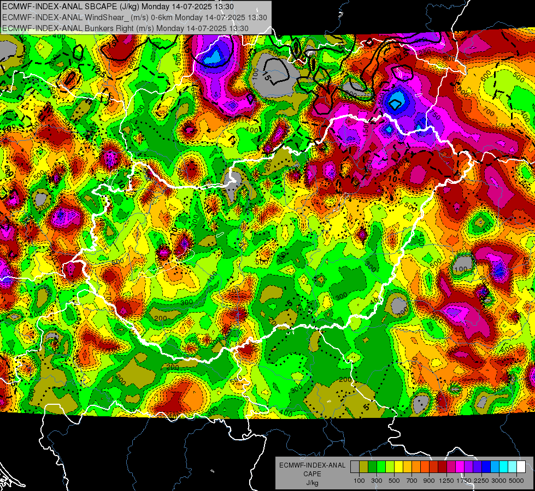Screen dimensions: 535x491
Task: Select the sky blue legend swatch before 3000
Action: [495, 467]
